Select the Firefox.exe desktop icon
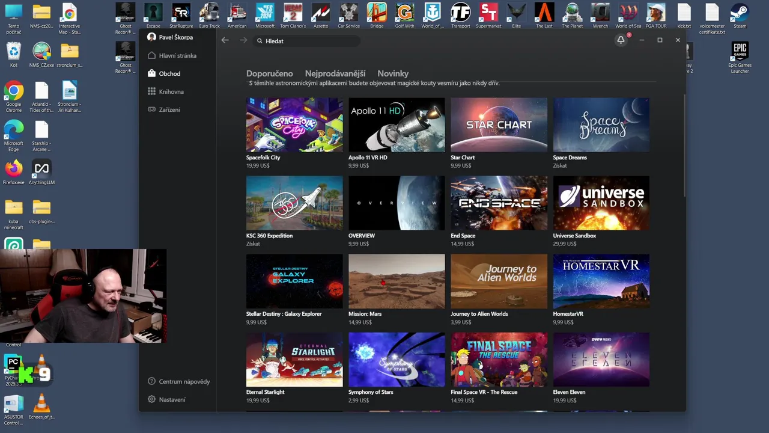 (x=13, y=173)
